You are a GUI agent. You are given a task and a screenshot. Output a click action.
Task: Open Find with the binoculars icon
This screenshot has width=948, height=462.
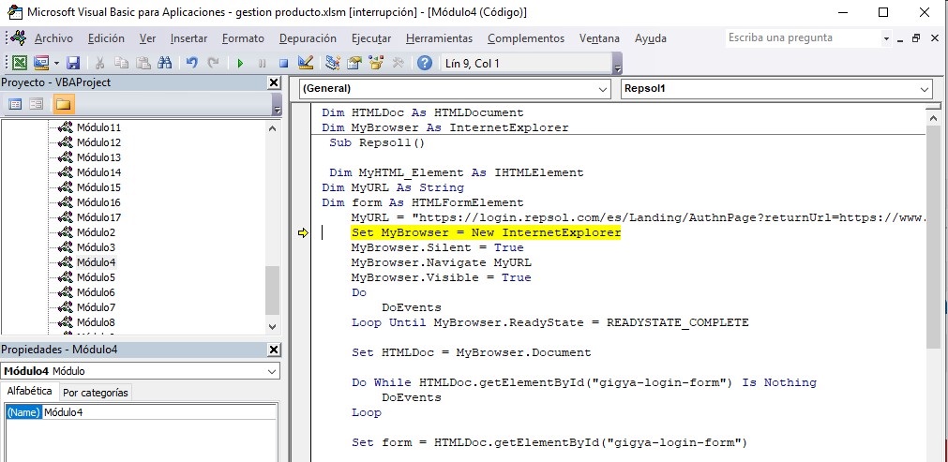click(164, 63)
